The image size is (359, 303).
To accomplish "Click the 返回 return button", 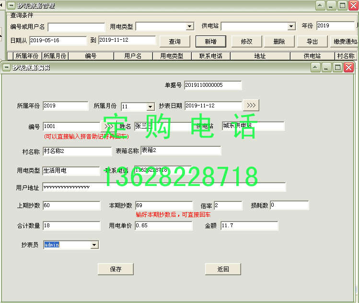I will 223,269.
